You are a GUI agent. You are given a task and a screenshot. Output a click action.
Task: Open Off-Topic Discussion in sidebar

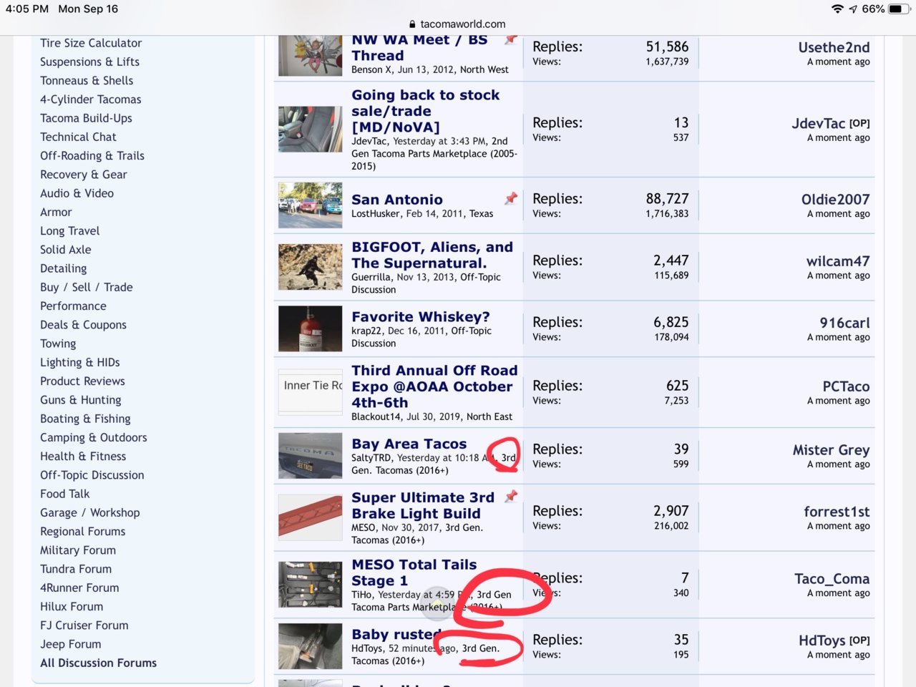click(x=92, y=474)
